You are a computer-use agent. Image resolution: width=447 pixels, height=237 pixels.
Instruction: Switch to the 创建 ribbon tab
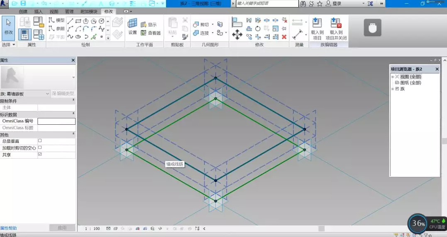[x=23, y=12]
